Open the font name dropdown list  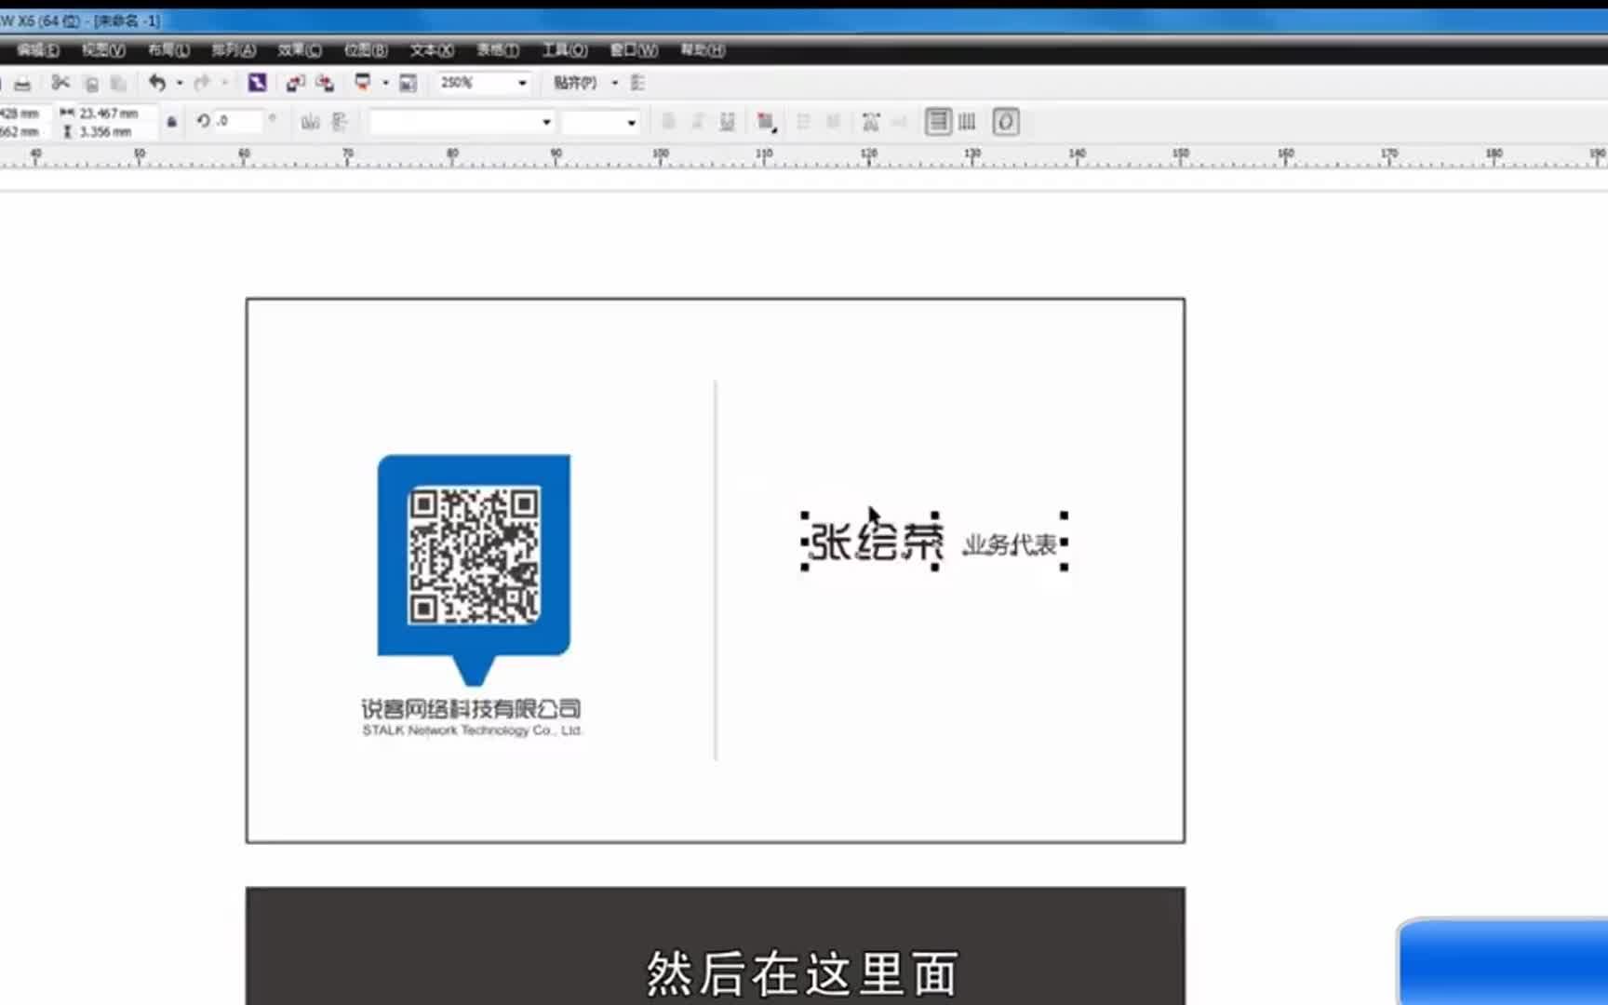(546, 122)
